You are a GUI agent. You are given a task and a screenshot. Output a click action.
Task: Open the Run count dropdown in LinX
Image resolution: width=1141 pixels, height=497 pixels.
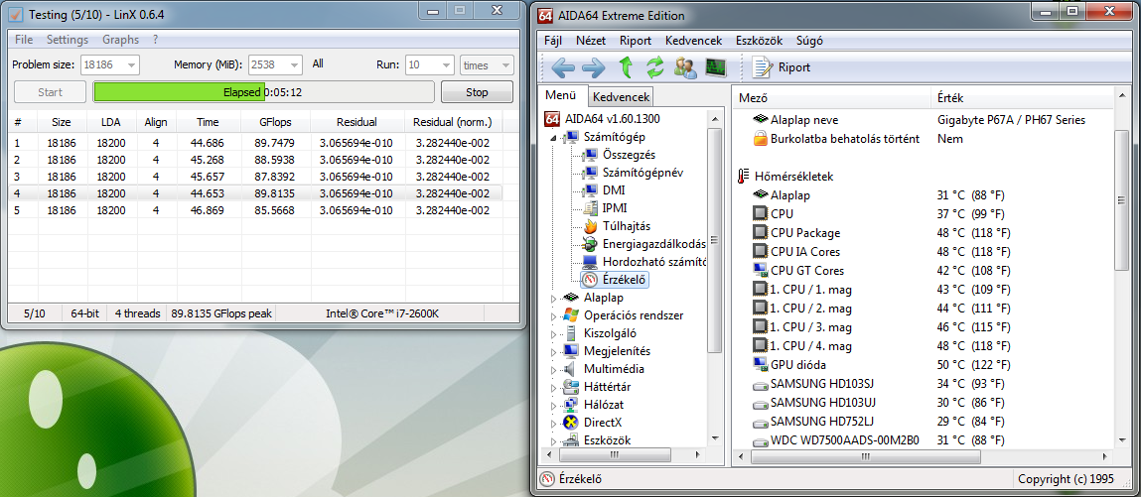[x=429, y=64]
